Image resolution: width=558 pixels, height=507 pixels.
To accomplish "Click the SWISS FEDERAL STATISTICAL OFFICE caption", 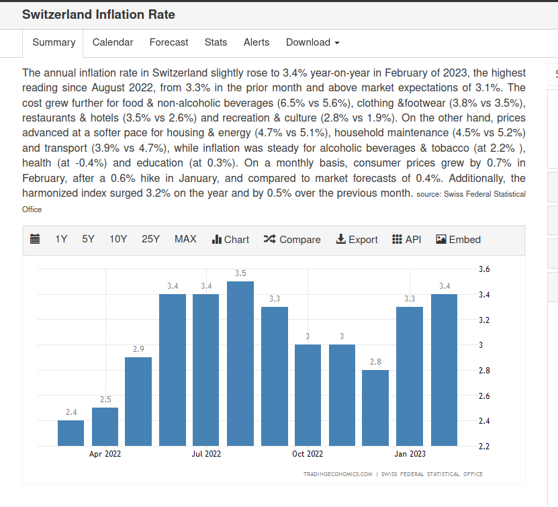I will (x=432, y=474).
